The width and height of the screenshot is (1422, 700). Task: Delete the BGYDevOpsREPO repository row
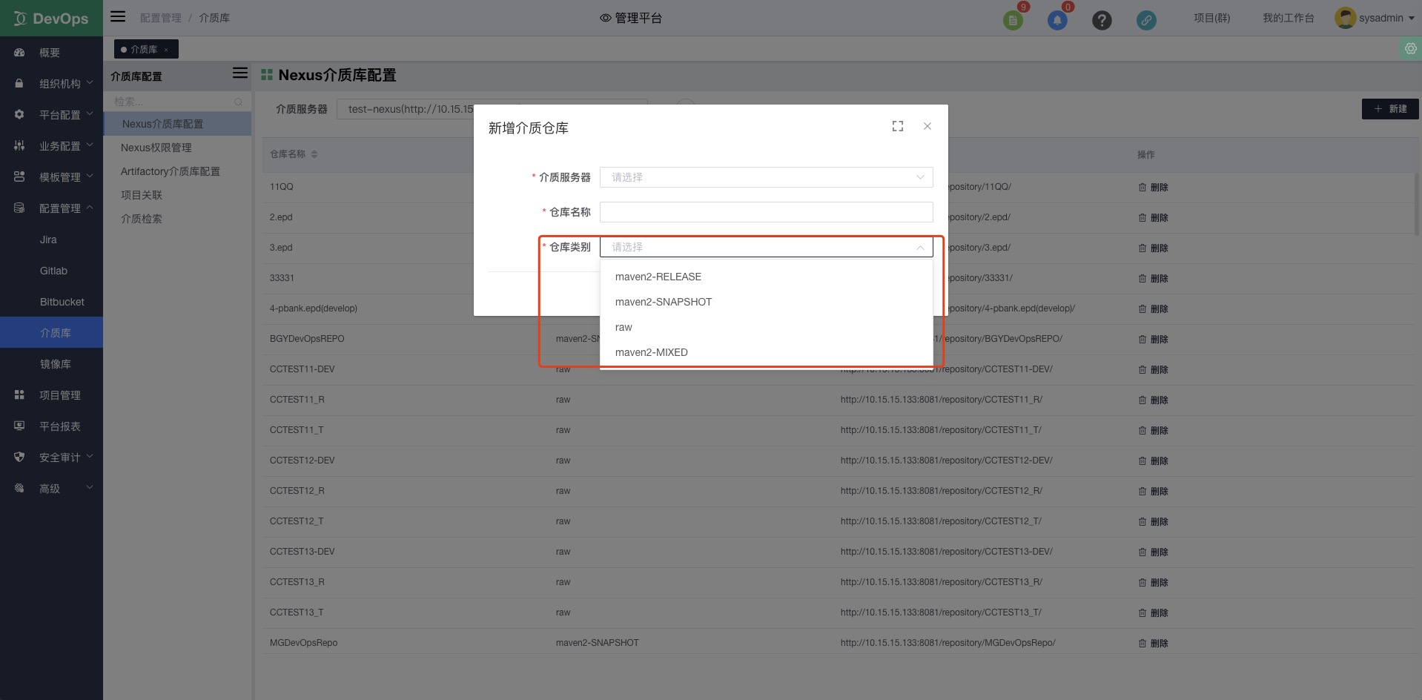coord(1153,340)
